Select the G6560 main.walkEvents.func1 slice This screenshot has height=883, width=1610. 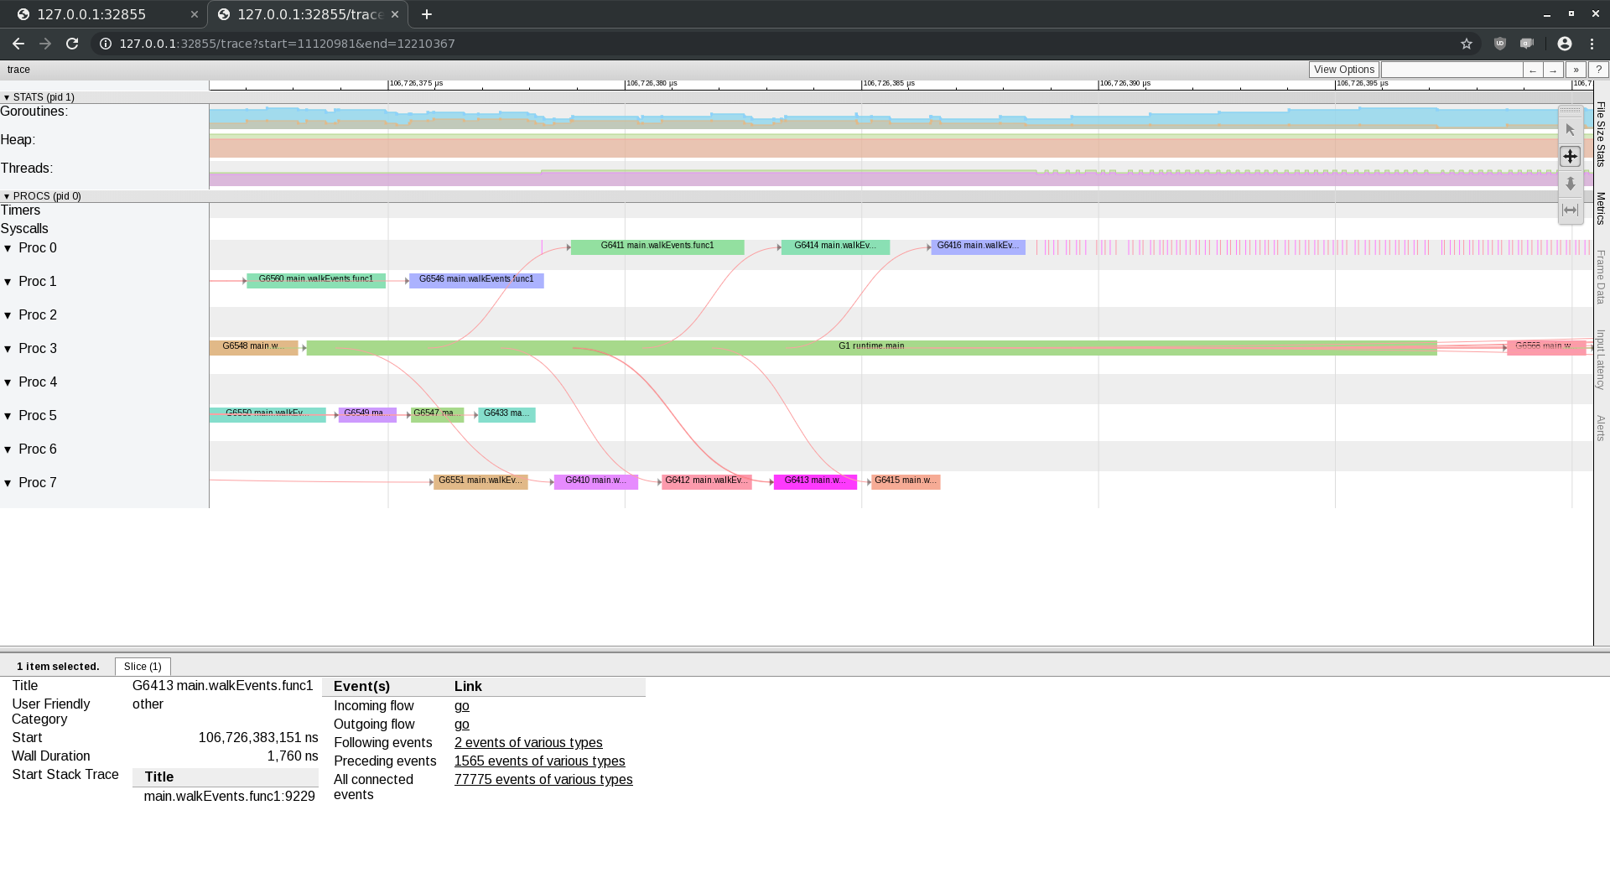coord(316,280)
